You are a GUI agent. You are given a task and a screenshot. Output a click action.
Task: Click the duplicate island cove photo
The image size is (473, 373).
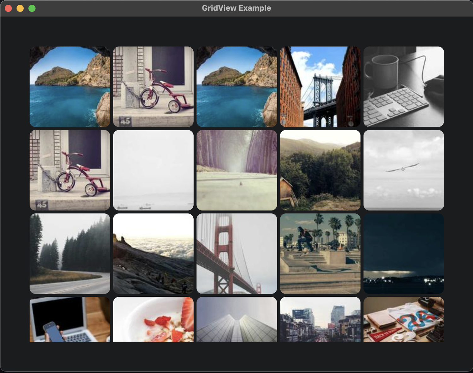click(237, 87)
